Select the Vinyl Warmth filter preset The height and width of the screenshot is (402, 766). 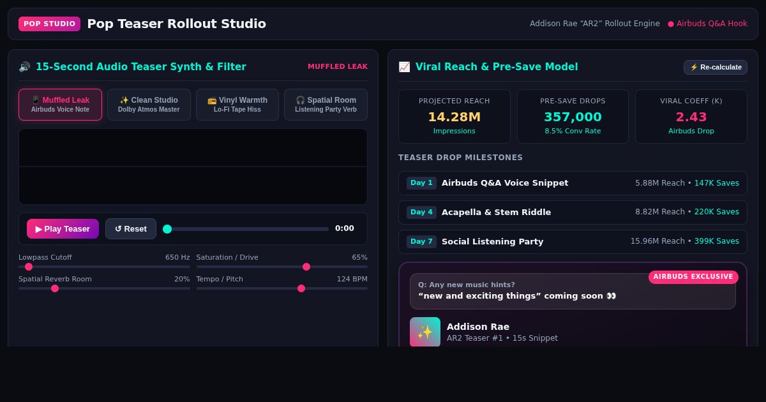[x=237, y=105]
